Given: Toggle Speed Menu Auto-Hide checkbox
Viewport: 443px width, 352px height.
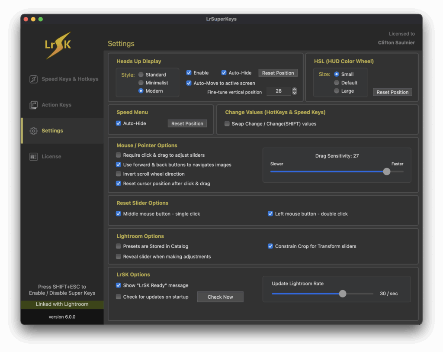Looking at the screenshot, I should pyautogui.click(x=119, y=123).
